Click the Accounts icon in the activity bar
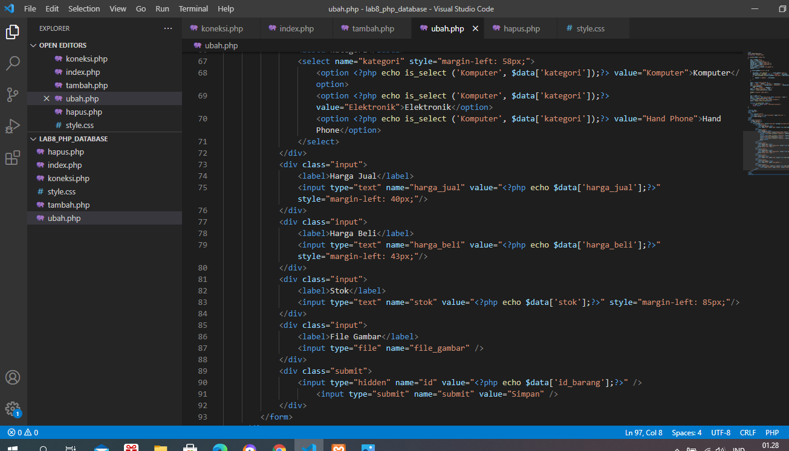789x451 pixels. (x=13, y=377)
